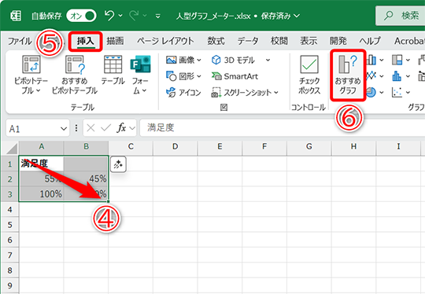Click the Name Box showing A1

click(x=32, y=128)
